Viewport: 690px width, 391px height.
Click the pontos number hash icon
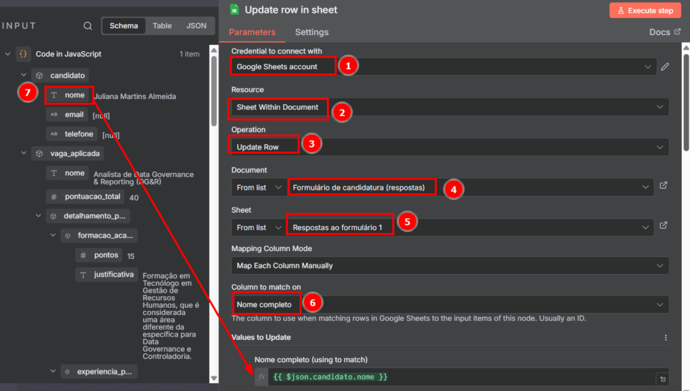click(x=83, y=255)
